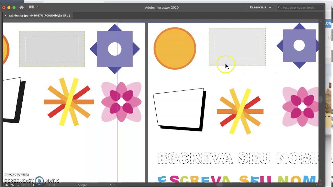Close the Illustrator window with red button
333x187 pixels.
(4, 8)
